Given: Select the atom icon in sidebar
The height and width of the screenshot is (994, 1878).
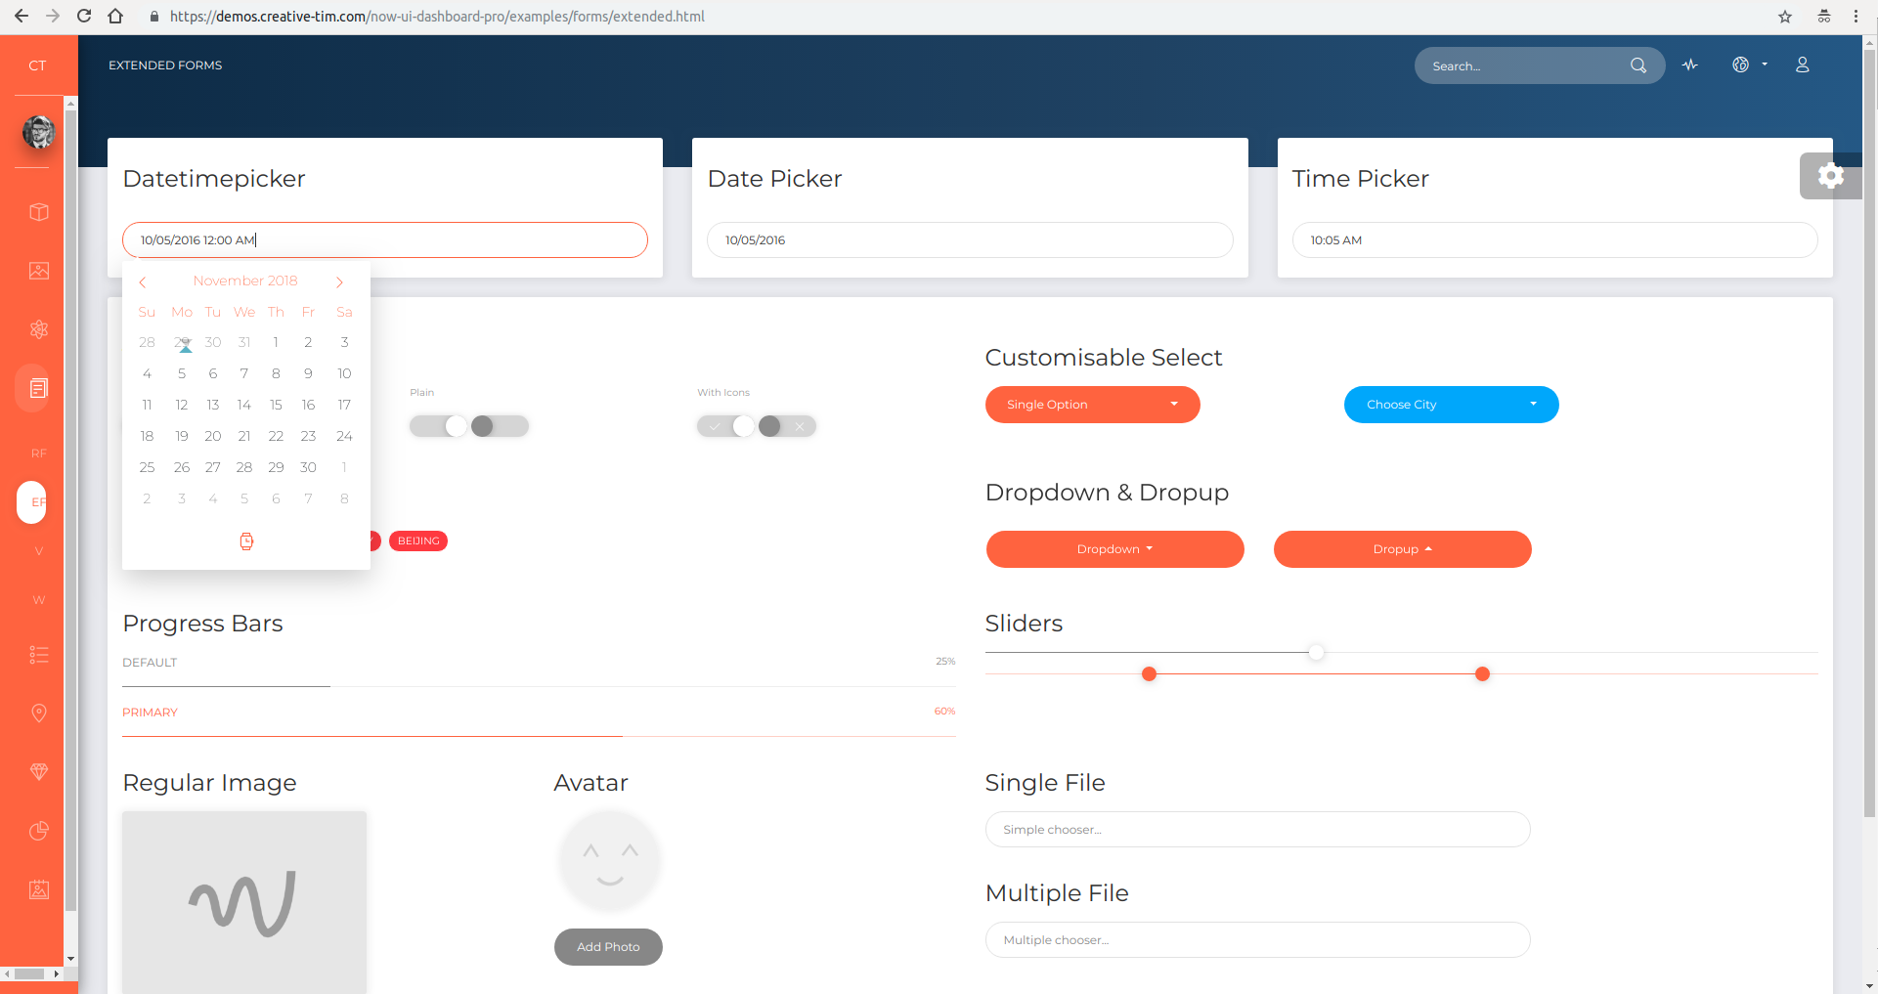Looking at the screenshot, I should point(39,329).
